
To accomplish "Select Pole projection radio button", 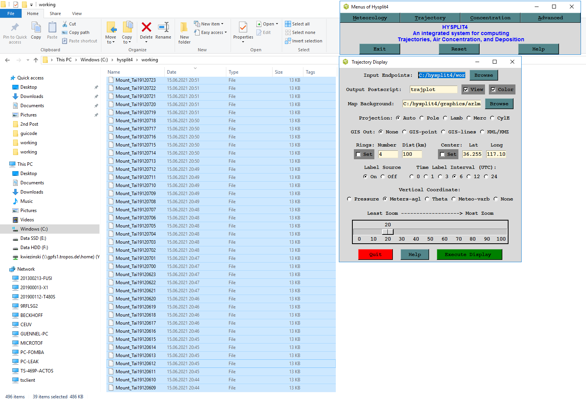I will [422, 118].
